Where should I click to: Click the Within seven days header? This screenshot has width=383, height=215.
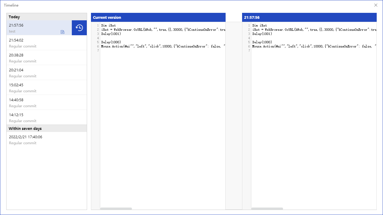[47, 128]
